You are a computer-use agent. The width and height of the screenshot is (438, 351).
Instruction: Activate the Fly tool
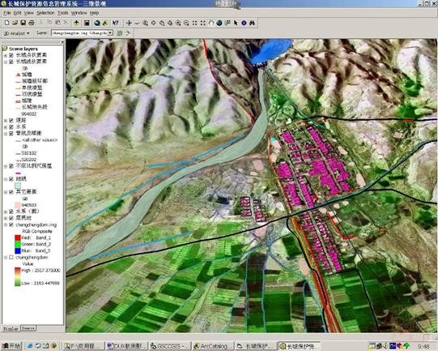(x=137, y=23)
